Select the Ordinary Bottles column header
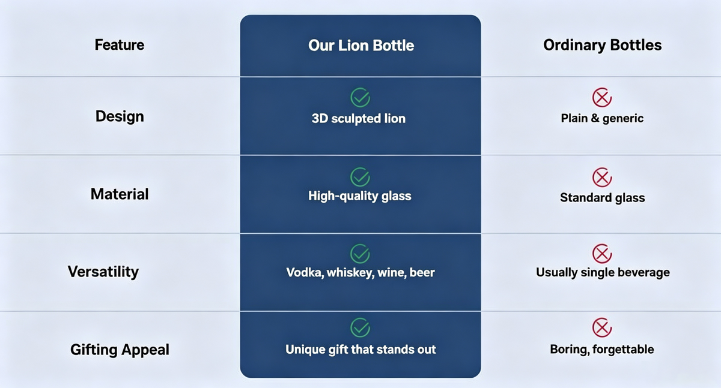 pyautogui.click(x=603, y=45)
